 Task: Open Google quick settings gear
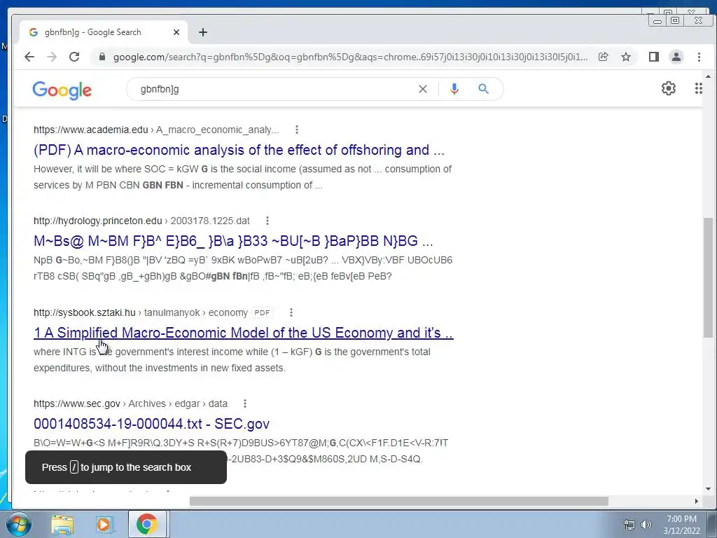coord(669,88)
